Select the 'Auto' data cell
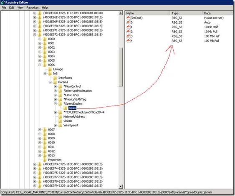This screenshot has height=196, width=235. coord(207,23)
